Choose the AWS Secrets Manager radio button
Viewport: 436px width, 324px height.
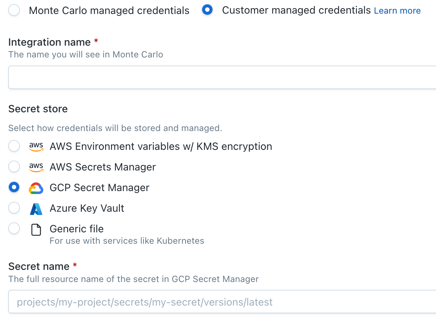pos(14,166)
